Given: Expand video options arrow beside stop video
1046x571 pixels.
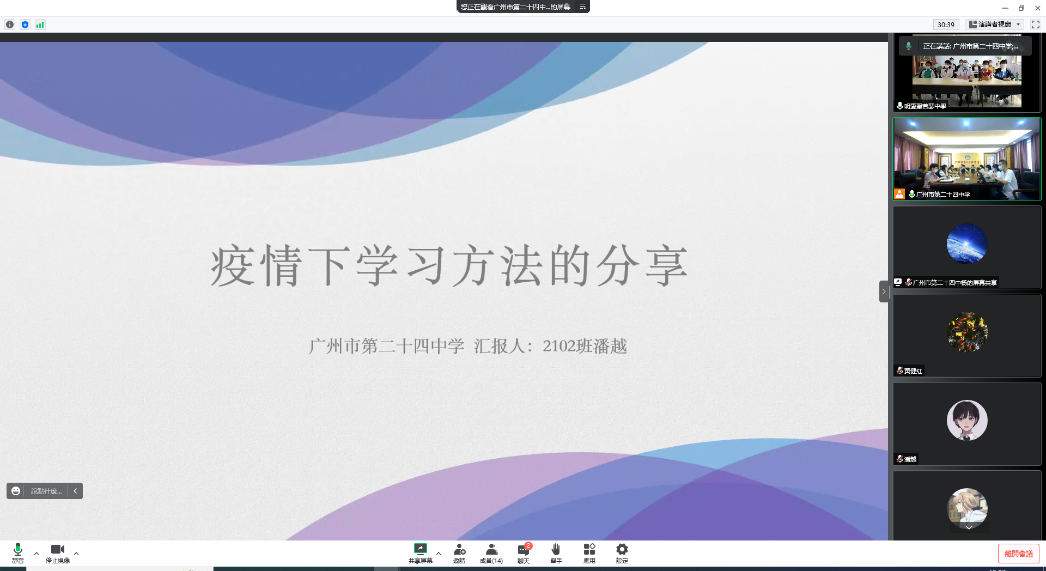Looking at the screenshot, I should (76, 553).
